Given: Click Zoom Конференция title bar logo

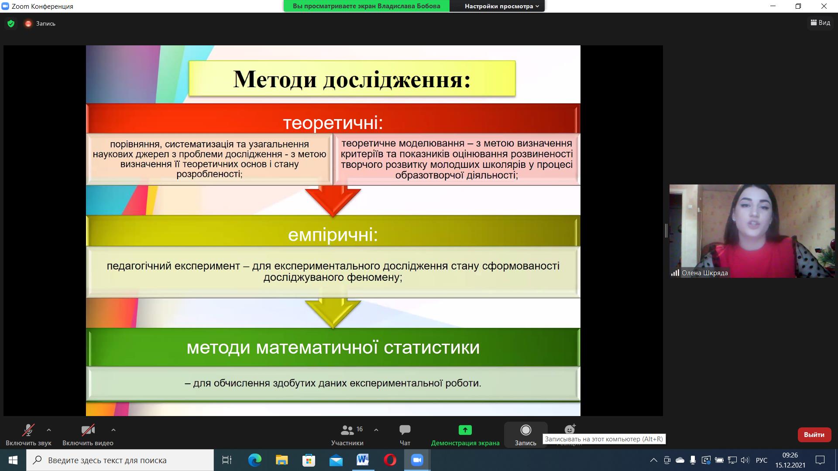Looking at the screenshot, I should pyautogui.click(x=5, y=6).
